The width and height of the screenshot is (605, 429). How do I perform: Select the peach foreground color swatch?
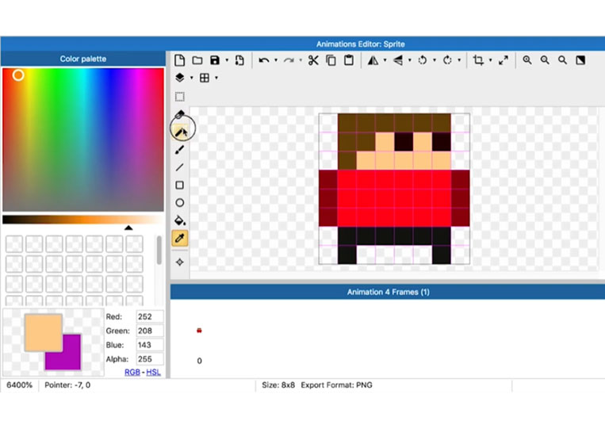(43, 332)
